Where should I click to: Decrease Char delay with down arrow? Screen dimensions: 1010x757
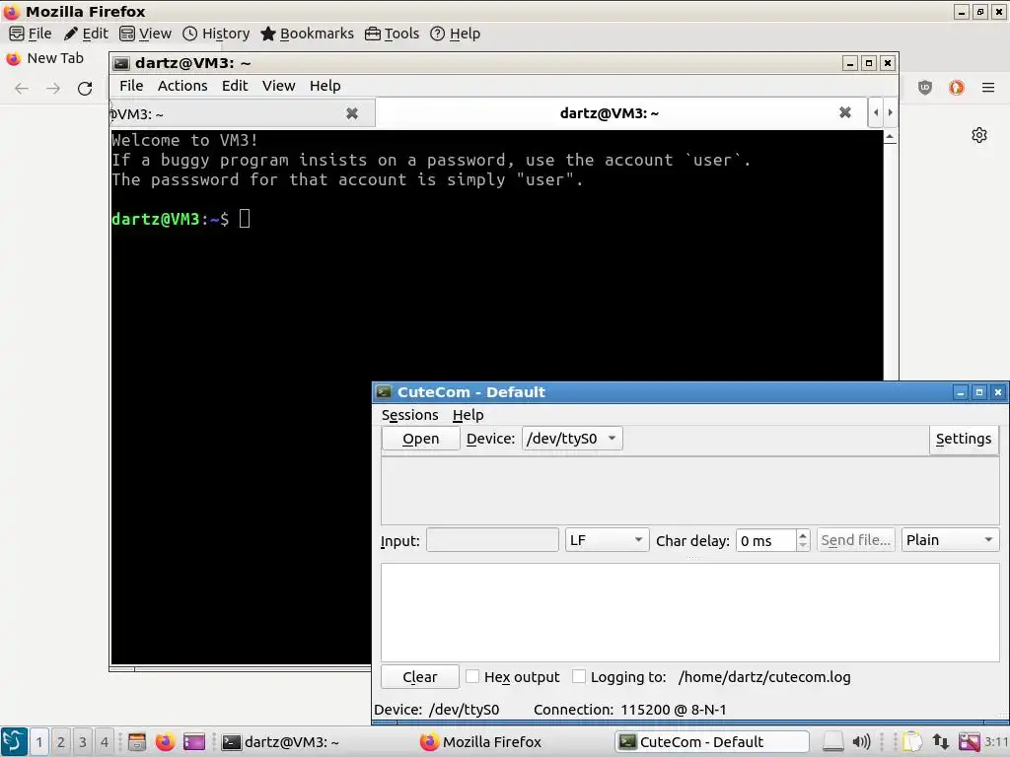[x=803, y=546]
